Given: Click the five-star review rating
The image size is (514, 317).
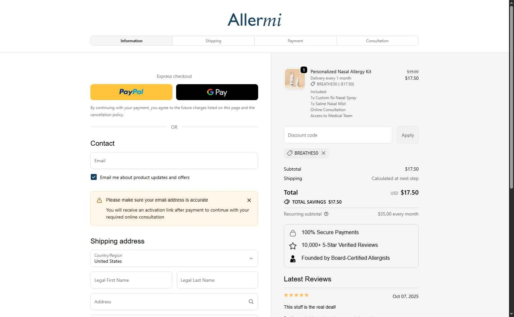Looking at the screenshot, I should click(296, 295).
